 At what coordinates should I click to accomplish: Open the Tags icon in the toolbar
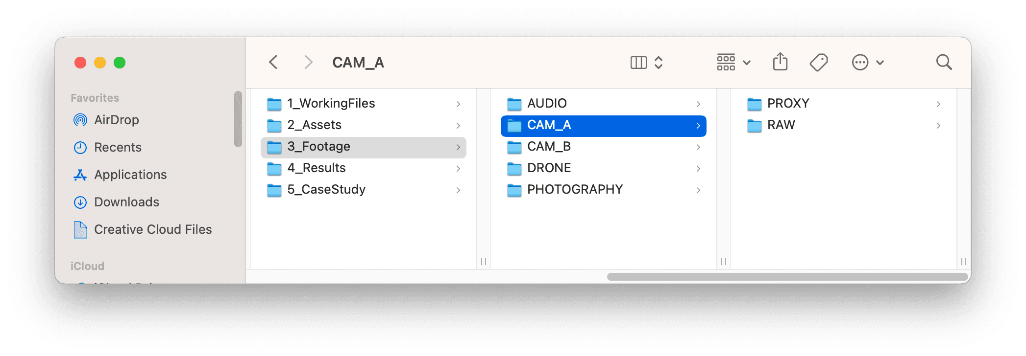pyautogui.click(x=819, y=63)
